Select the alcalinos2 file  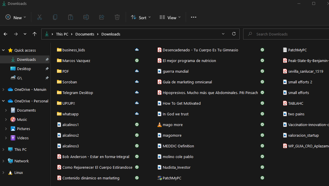coord(68,135)
